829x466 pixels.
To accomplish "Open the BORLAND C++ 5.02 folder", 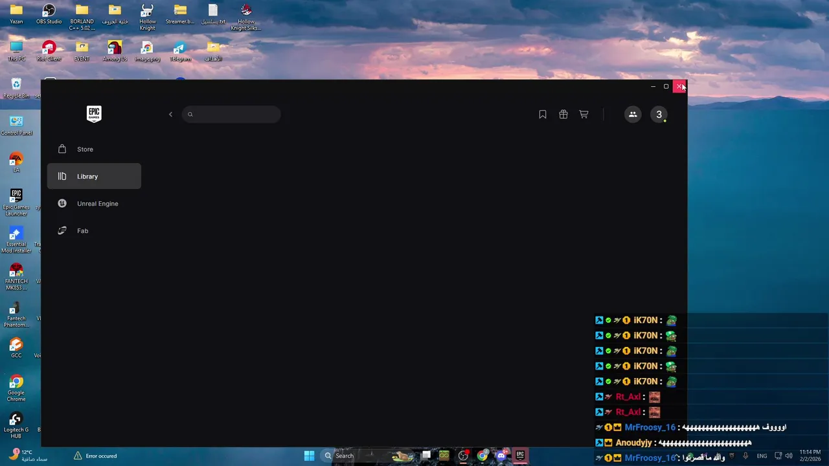I will click(x=82, y=17).
